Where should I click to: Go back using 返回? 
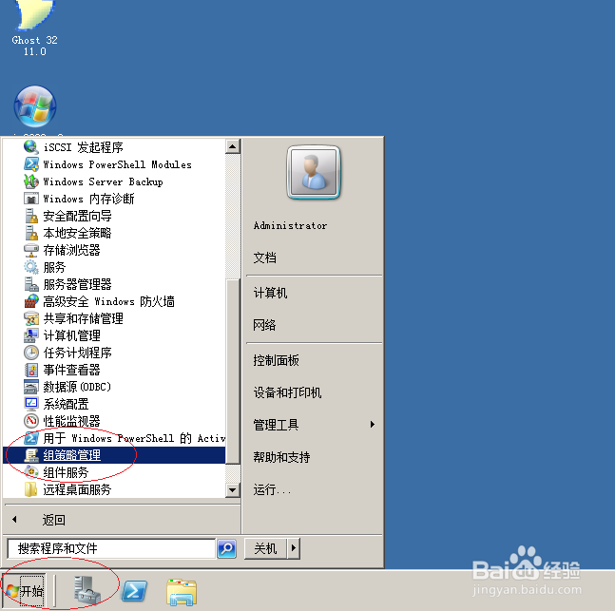(x=54, y=520)
